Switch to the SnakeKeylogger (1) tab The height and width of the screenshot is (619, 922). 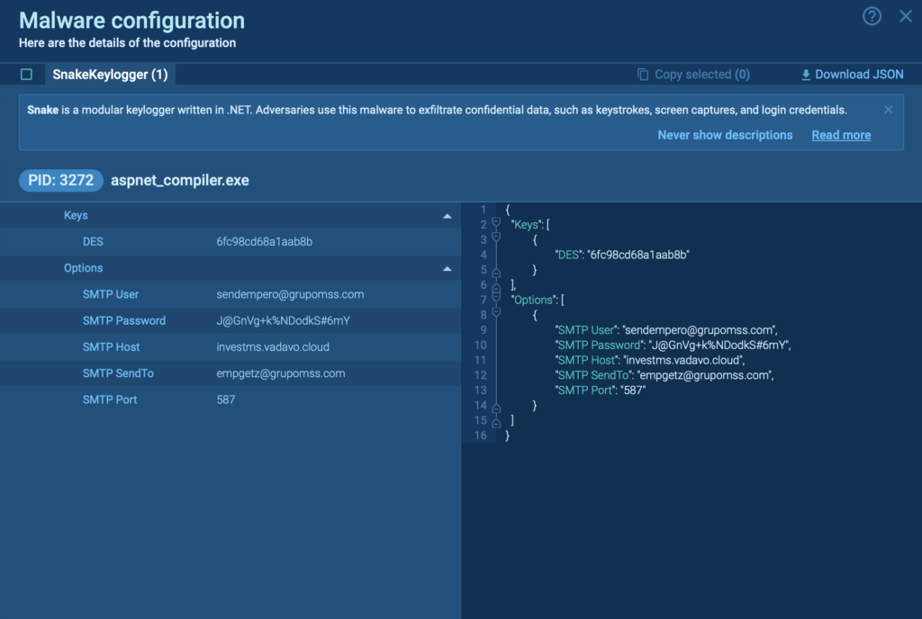110,75
